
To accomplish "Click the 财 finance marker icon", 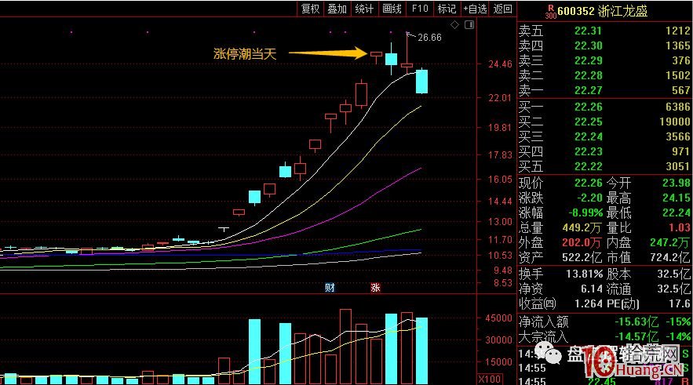I will [x=330, y=288].
